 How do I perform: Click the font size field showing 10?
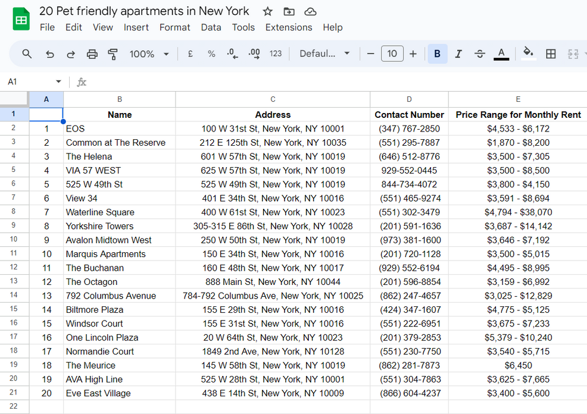pyautogui.click(x=392, y=54)
